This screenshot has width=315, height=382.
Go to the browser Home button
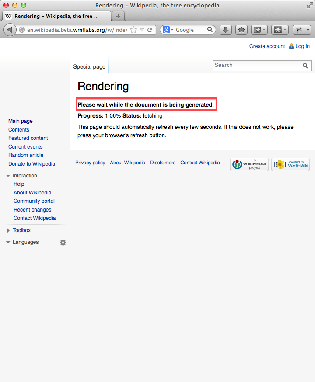pyautogui.click(x=241, y=30)
